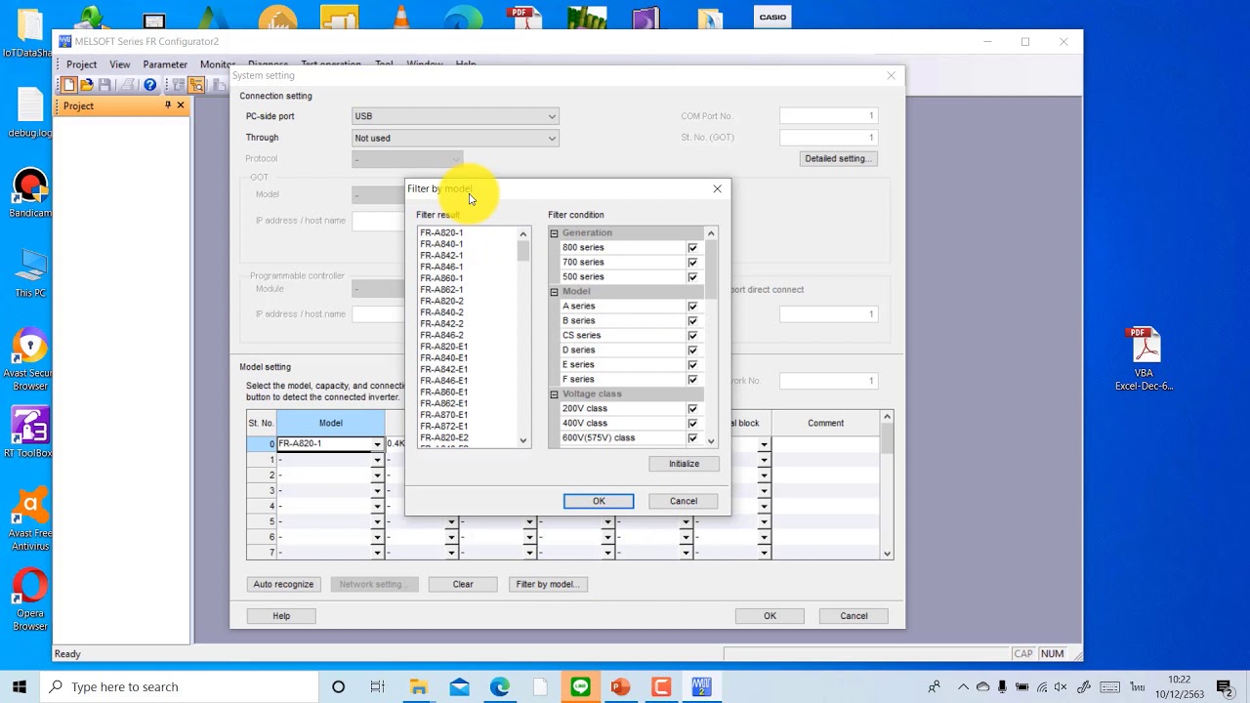
Task: Click the blue Help question mark toolbar icon
Action: (x=149, y=86)
